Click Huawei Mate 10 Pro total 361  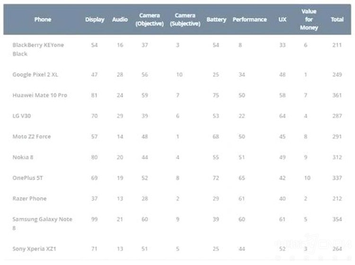coord(337,95)
